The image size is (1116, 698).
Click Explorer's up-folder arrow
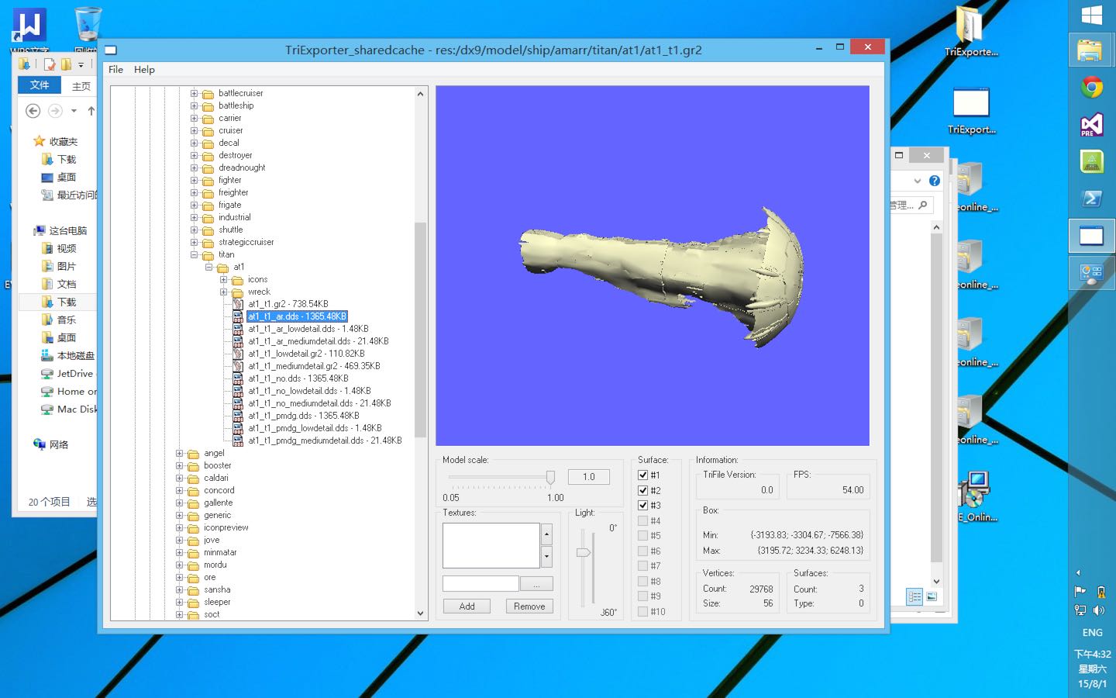pos(91,111)
